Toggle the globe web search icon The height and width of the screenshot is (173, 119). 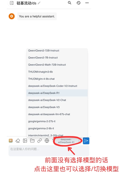point(47,141)
